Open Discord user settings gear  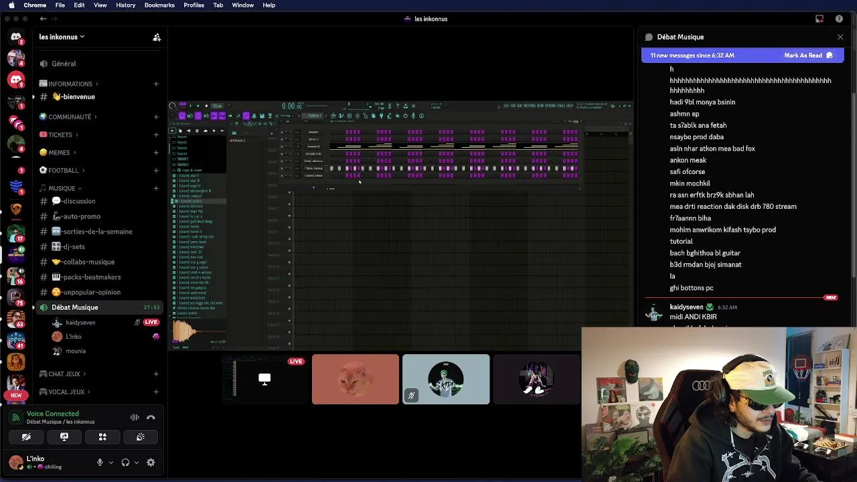click(x=151, y=462)
